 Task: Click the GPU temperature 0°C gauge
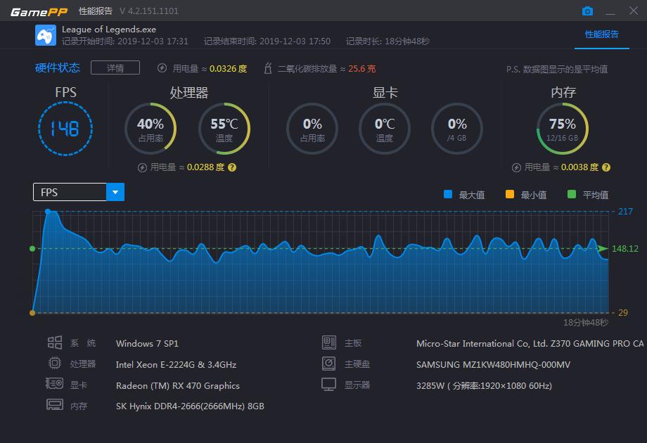pyautogui.click(x=385, y=129)
